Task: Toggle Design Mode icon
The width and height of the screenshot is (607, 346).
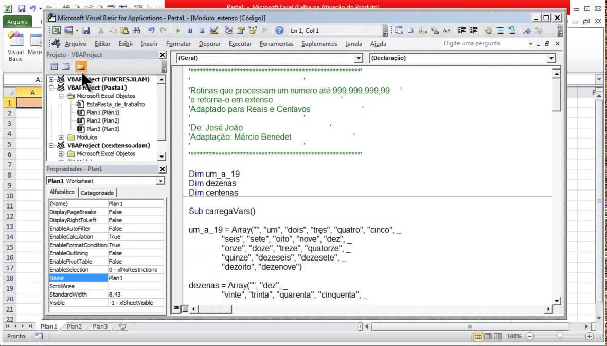Action: pos(213,30)
